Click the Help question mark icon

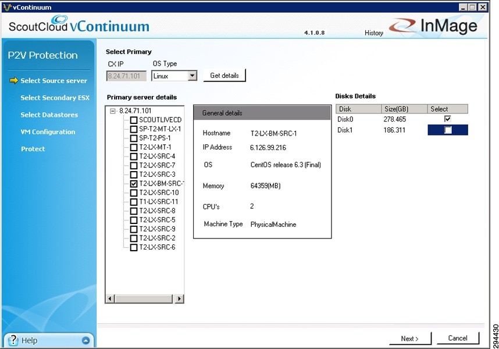coord(13,340)
